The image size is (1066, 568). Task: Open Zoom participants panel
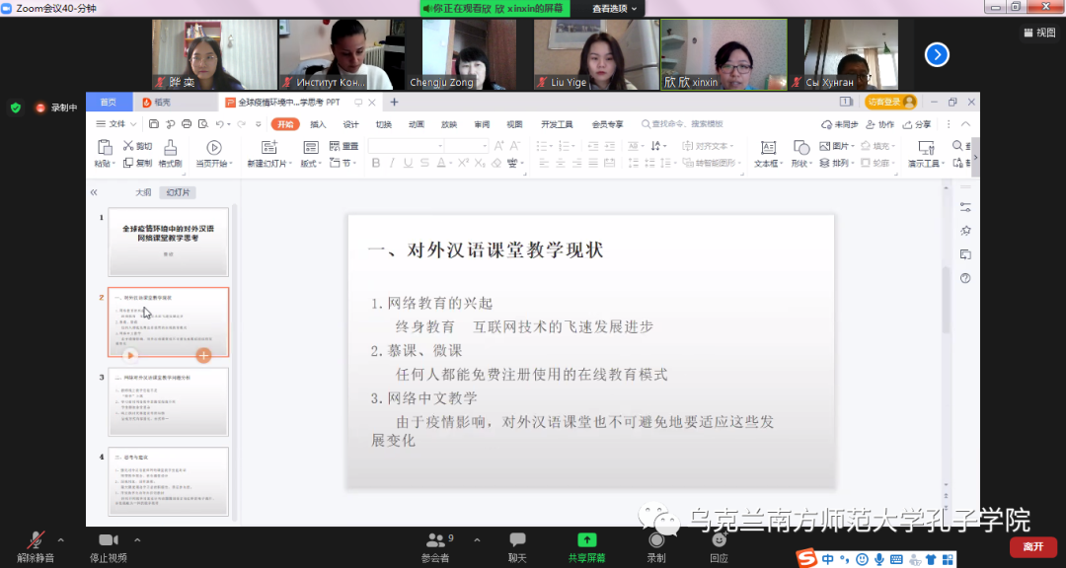[x=436, y=547]
